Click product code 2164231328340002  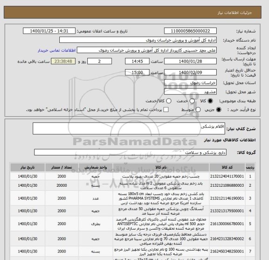pyautogui.click(x=227, y=239)
